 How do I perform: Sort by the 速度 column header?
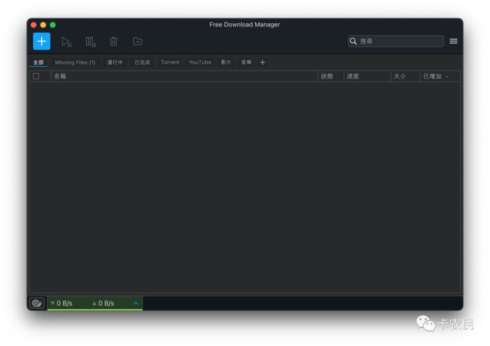tap(367, 76)
